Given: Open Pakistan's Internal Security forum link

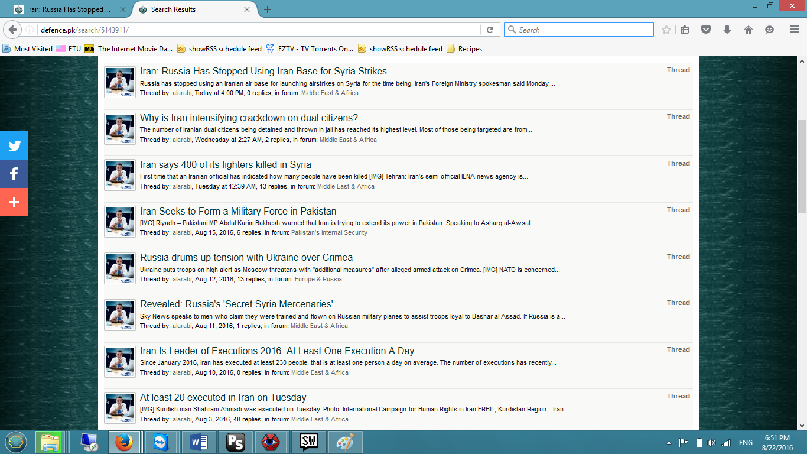Looking at the screenshot, I should click(329, 233).
